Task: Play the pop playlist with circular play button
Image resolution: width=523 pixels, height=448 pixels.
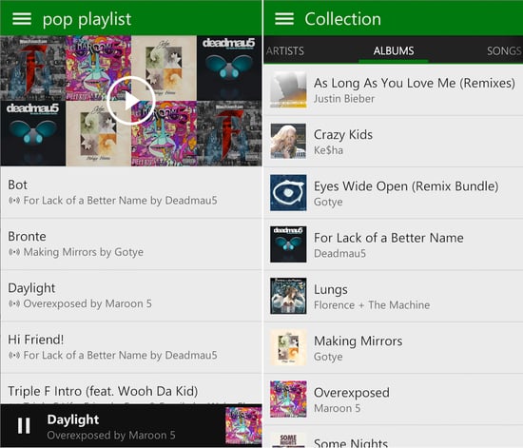Action: [131, 101]
